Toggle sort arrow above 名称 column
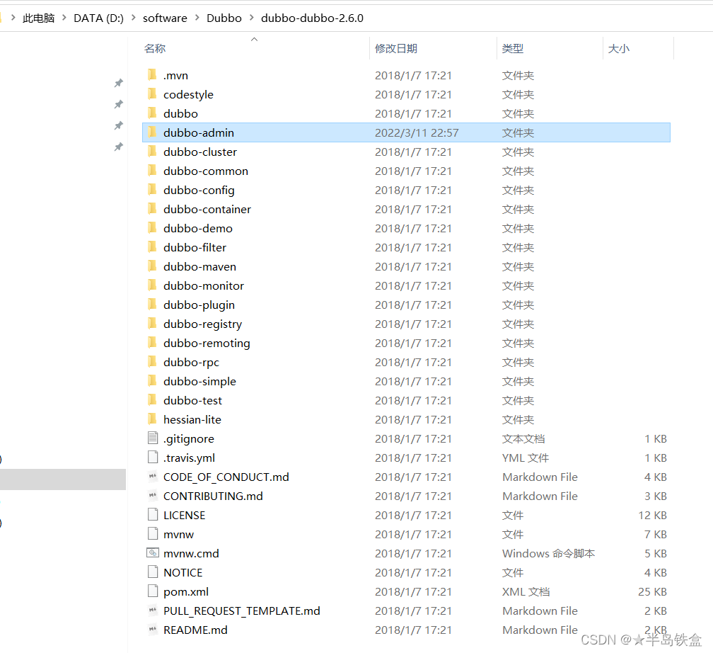The height and width of the screenshot is (653, 713). [254, 39]
